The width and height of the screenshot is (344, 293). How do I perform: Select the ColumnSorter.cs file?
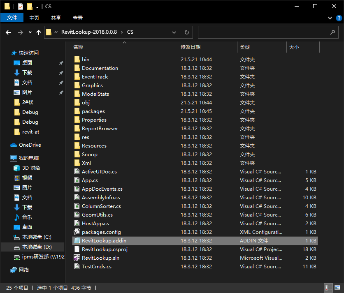[x=101, y=206]
